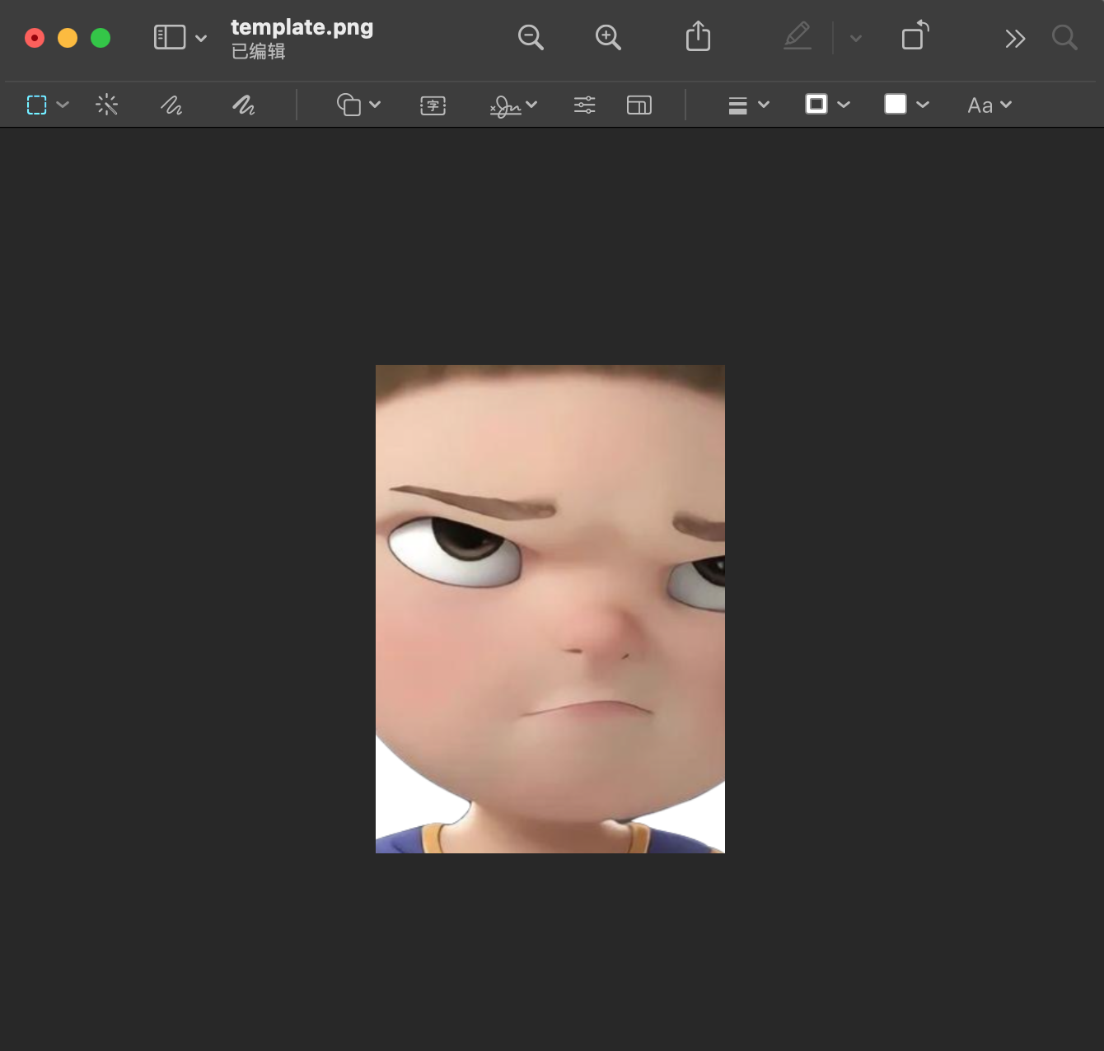The image size is (1104, 1051).
Task: Open the Signature tool
Action: pyautogui.click(x=505, y=105)
